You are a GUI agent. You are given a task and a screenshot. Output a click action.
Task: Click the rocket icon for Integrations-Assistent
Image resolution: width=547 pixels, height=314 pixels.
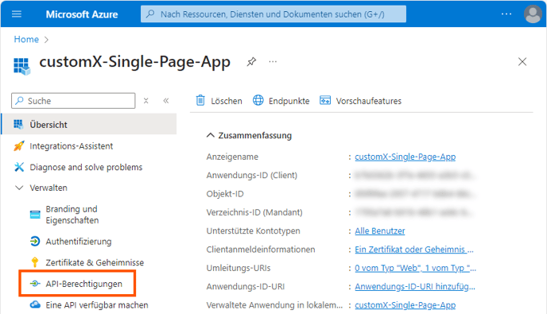(19, 145)
